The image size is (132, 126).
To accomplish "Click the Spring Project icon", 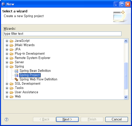I will (x=16, y=75).
